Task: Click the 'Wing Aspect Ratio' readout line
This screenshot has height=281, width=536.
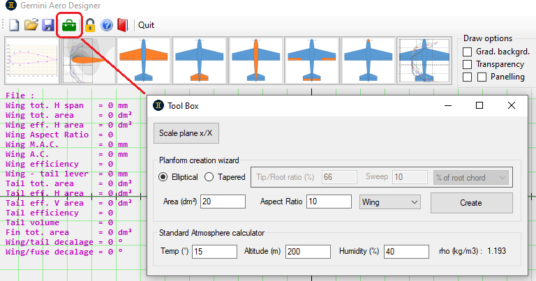Action: coord(59,135)
